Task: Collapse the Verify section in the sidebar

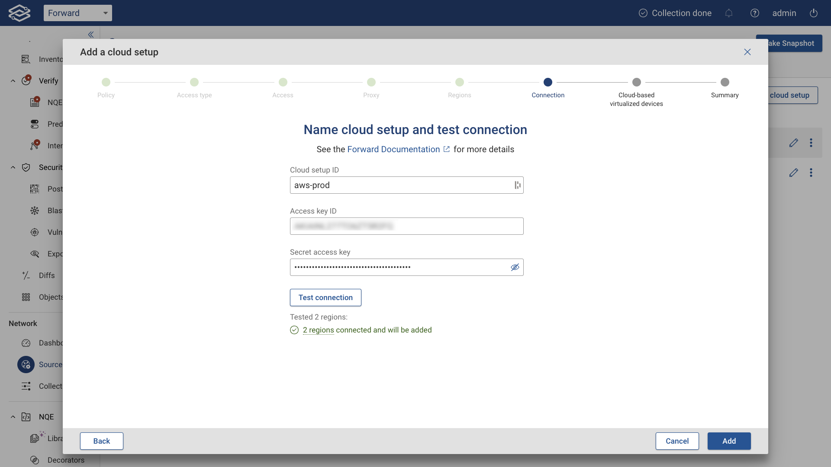Action: [13, 81]
